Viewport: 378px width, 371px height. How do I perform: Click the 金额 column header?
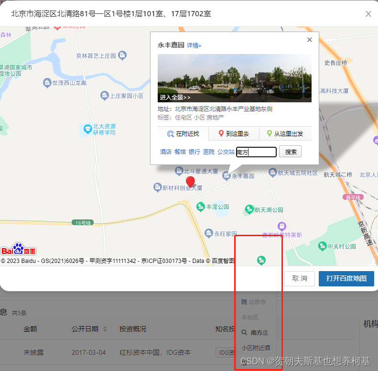point(31,329)
